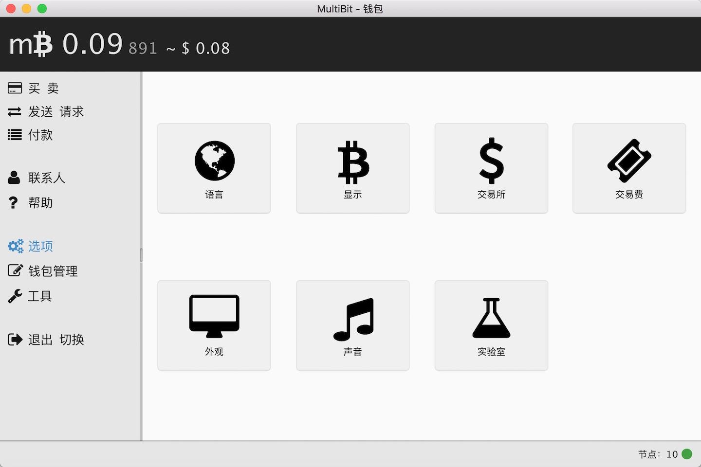Screen dimensions: 701x467
Task: Click the 买卖 credit card icon in the sidebar
Action: (15, 88)
